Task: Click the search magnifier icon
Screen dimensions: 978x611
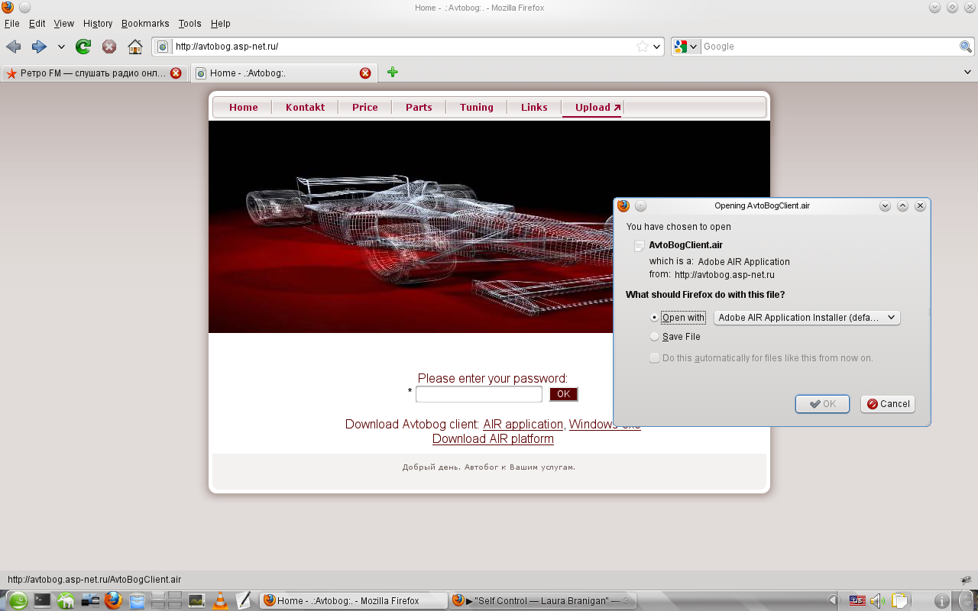Action: (x=966, y=47)
